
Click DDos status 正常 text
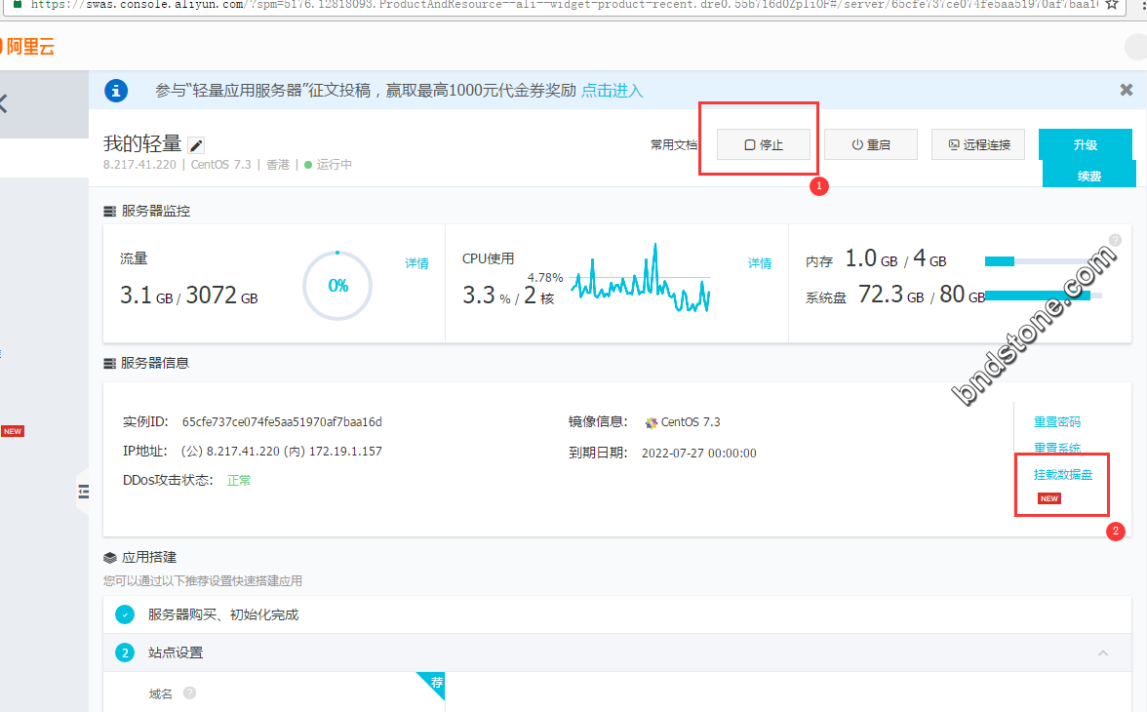click(x=238, y=481)
